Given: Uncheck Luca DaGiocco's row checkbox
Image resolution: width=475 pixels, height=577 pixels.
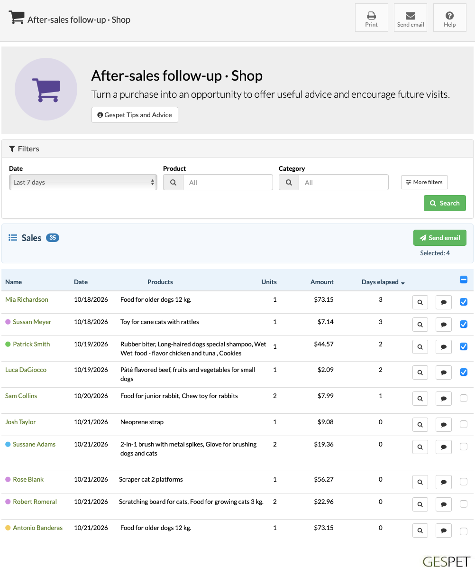Looking at the screenshot, I should 464,372.
